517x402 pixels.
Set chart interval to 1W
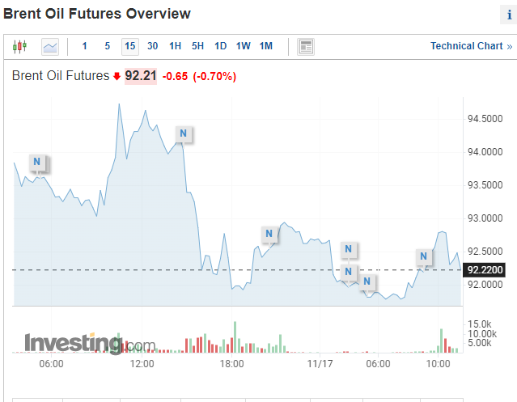click(243, 46)
